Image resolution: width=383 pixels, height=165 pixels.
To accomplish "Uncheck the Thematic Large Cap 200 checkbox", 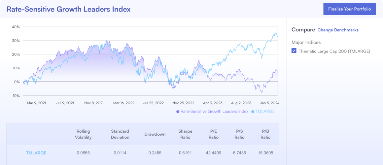I will pyautogui.click(x=294, y=51).
